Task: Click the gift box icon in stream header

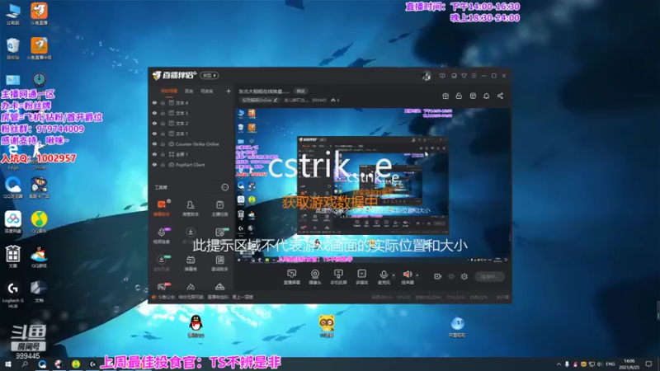Action: [445, 96]
